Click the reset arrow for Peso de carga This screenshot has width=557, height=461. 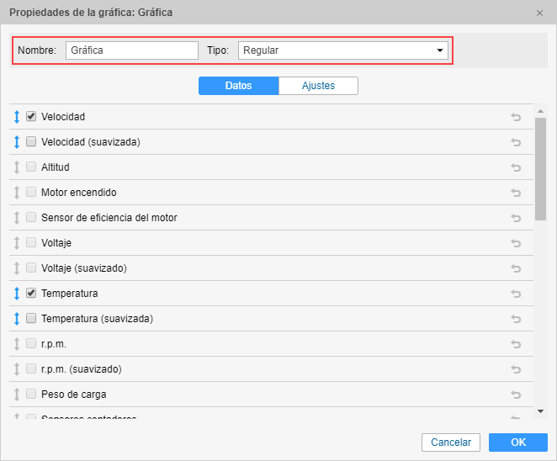pyautogui.click(x=516, y=395)
